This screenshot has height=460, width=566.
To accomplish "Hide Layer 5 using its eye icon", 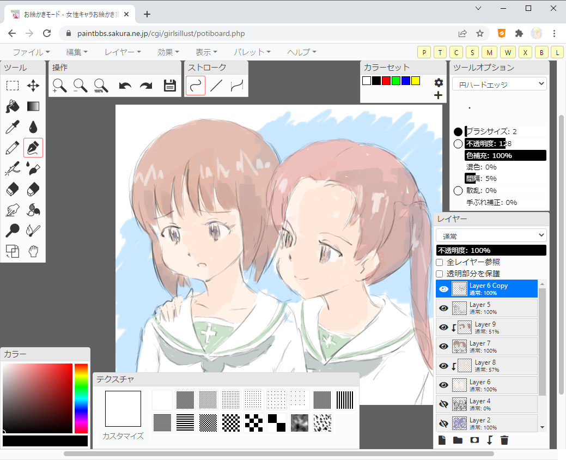I will tap(443, 308).
